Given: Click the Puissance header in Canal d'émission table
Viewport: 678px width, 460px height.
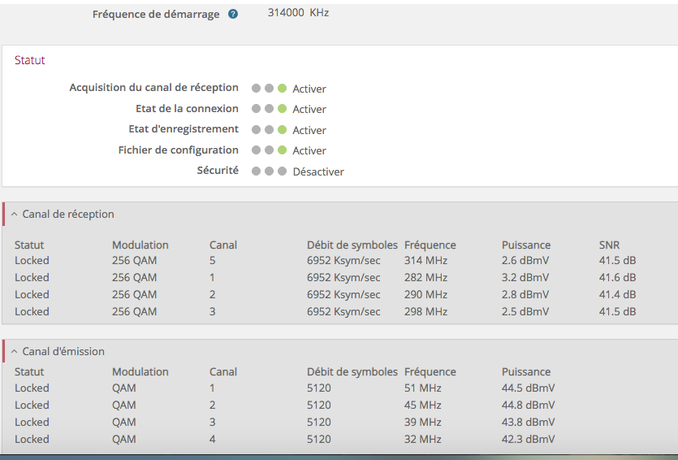Looking at the screenshot, I should point(525,371).
